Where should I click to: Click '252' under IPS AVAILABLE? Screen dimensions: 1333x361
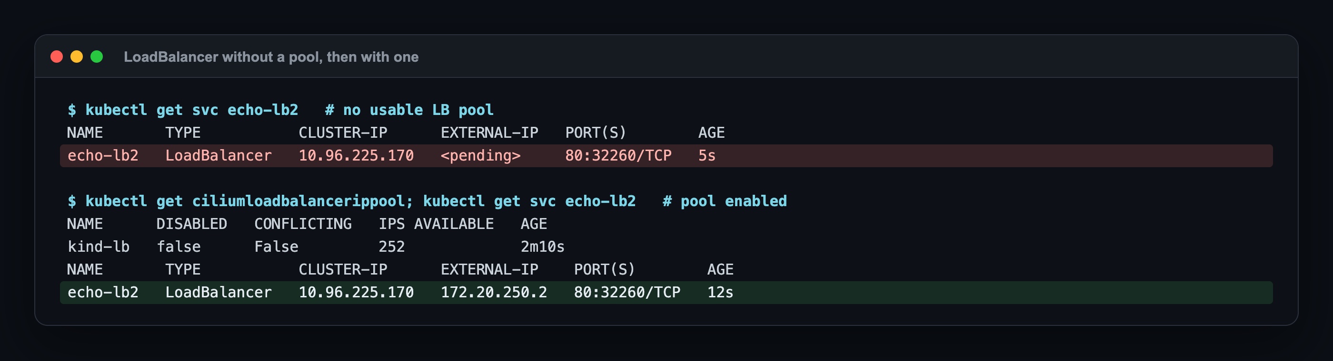click(x=392, y=247)
